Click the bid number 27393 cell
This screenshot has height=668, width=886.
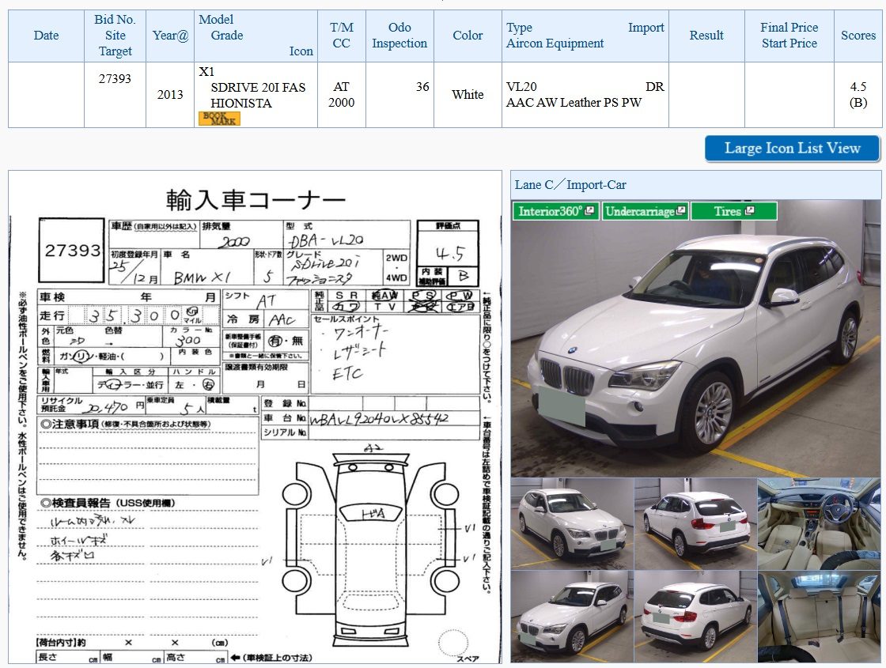(x=115, y=78)
